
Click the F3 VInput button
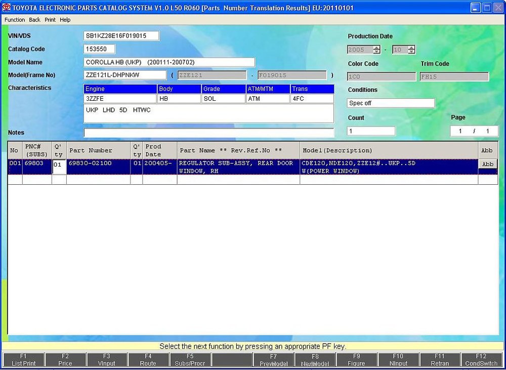click(x=107, y=360)
